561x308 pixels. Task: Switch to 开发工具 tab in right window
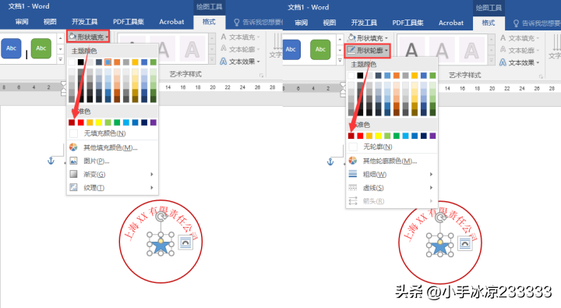(x=364, y=23)
